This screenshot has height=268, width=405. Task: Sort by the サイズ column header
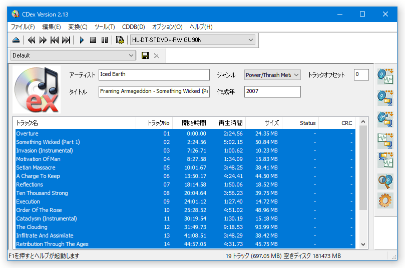264,123
